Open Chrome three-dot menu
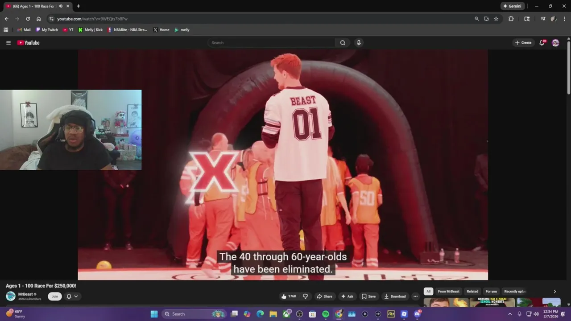The height and width of the screenshot is (321, 571). [565, 19]
